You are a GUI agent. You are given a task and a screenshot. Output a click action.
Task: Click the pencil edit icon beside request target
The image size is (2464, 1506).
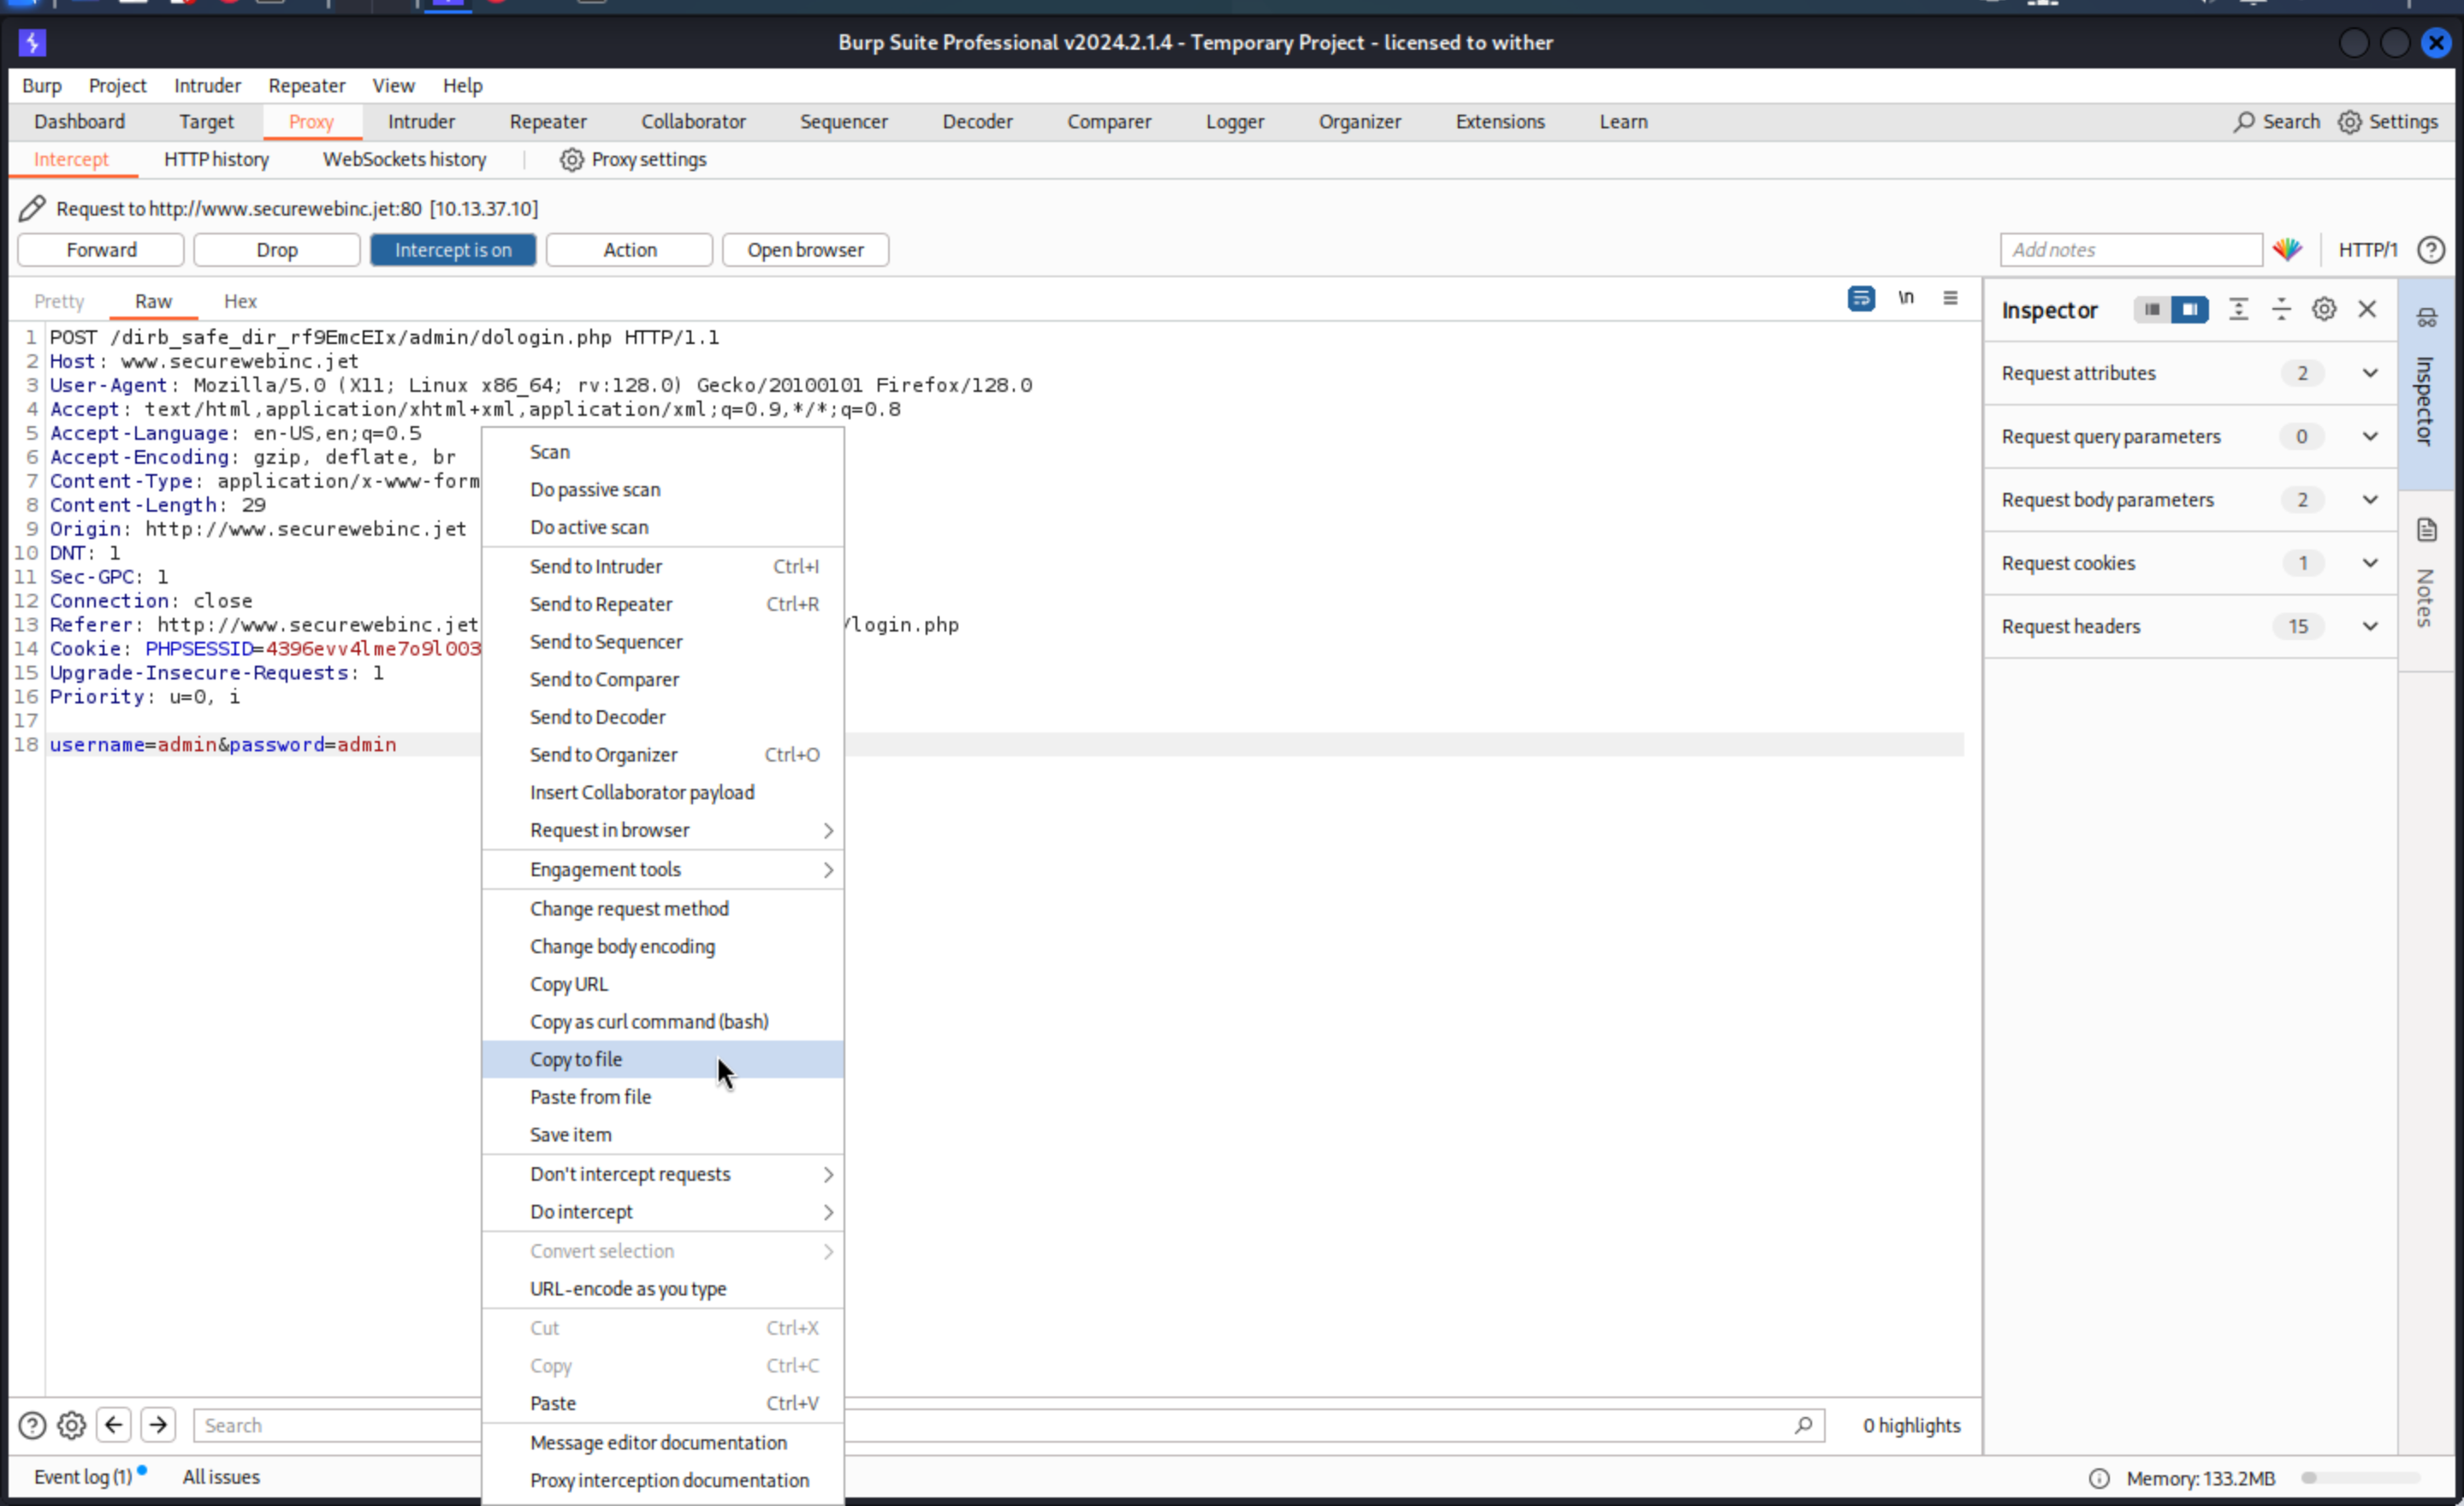32,208
